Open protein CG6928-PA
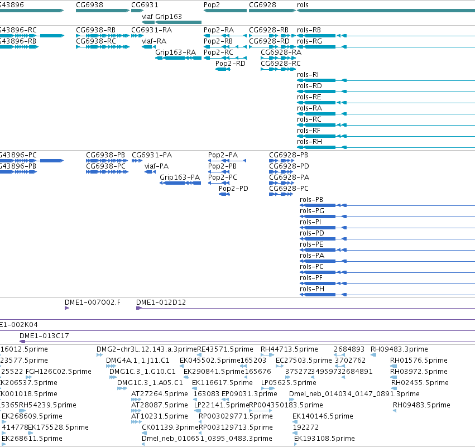 click(289, 177)
